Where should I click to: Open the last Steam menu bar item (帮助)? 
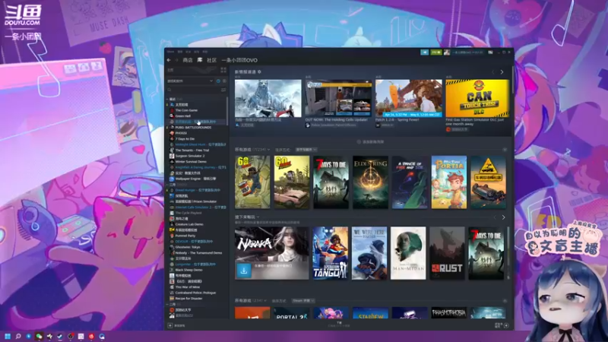(205, 52)
